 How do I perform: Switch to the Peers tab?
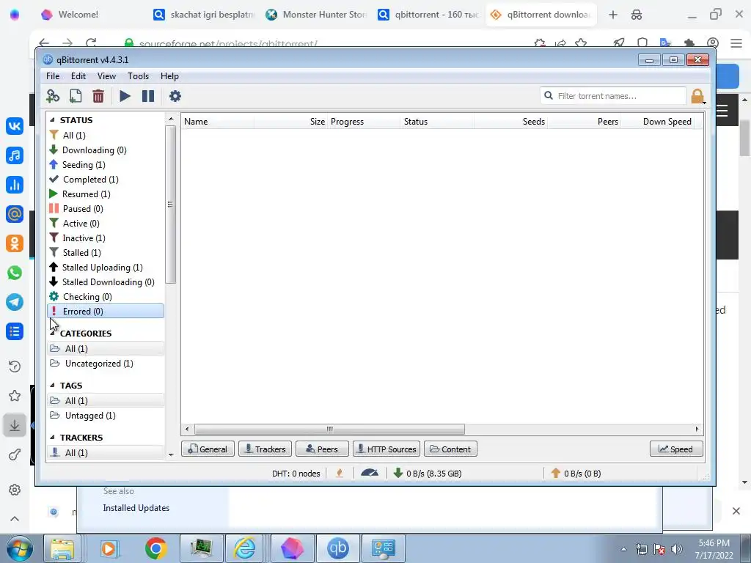pyautogui.click(x=322, y=449)
